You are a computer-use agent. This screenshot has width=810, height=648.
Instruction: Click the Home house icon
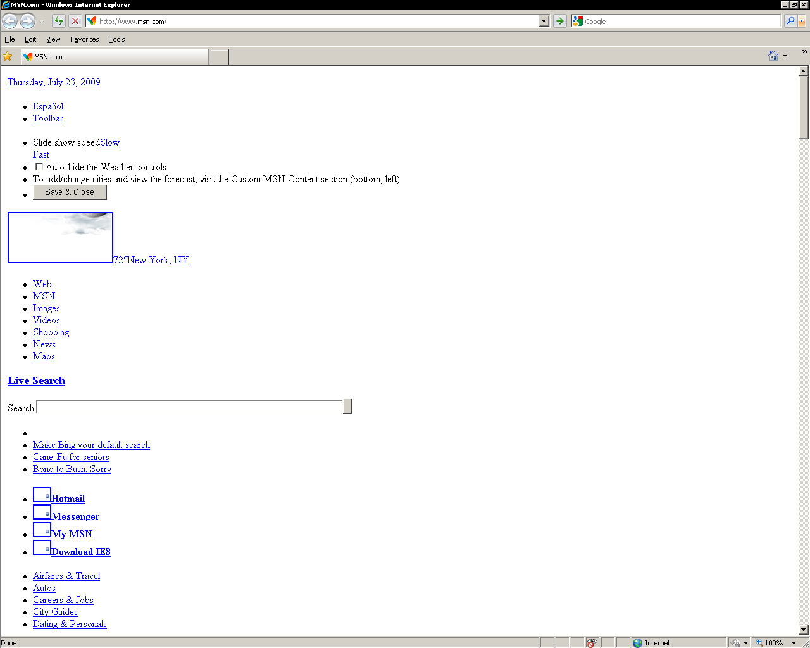coord(773,56)
